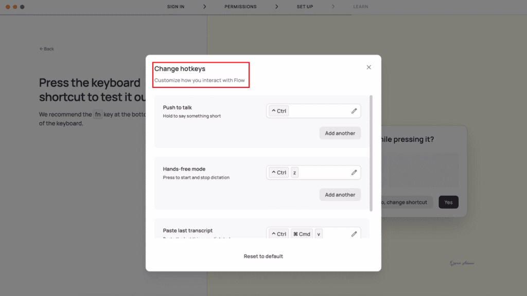Click the Back arrow link
This screenshot has height=296, width=527.
[46, 49]
